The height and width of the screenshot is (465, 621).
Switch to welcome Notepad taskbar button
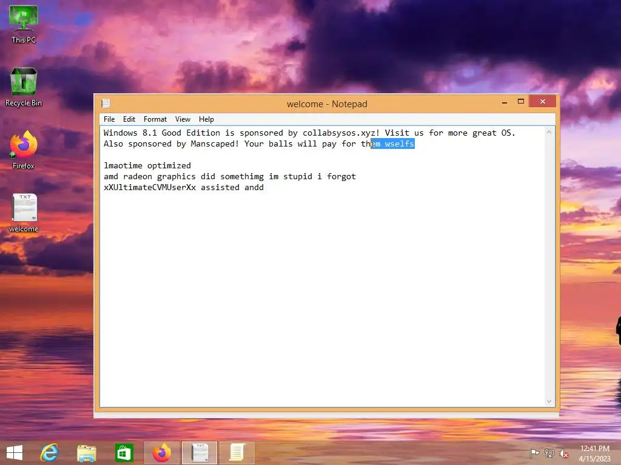[x=199, y=453]
